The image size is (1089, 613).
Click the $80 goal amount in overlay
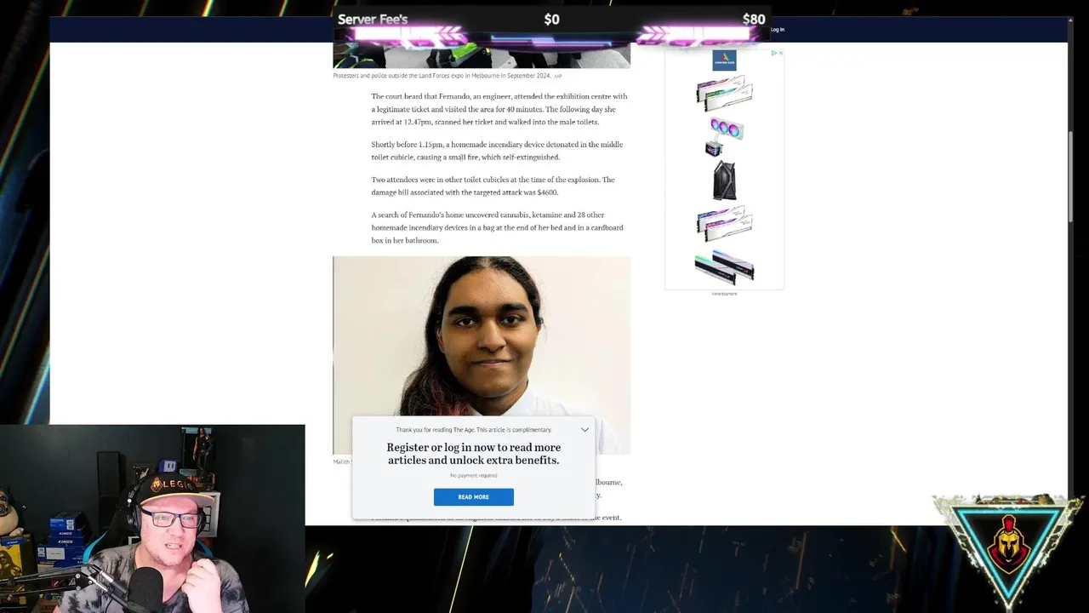tap(753, 19)
